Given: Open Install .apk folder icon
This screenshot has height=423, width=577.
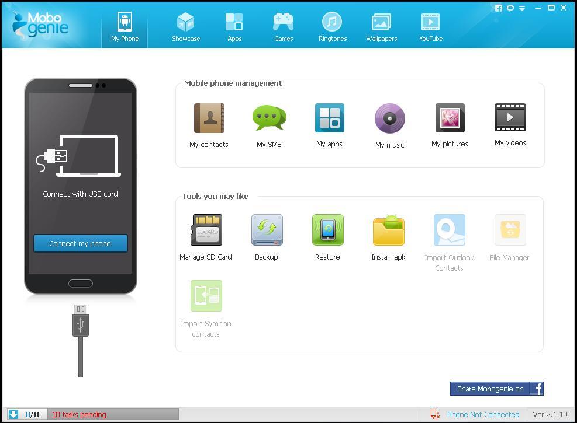Looking at the screenshot, I should coord(388,230).
